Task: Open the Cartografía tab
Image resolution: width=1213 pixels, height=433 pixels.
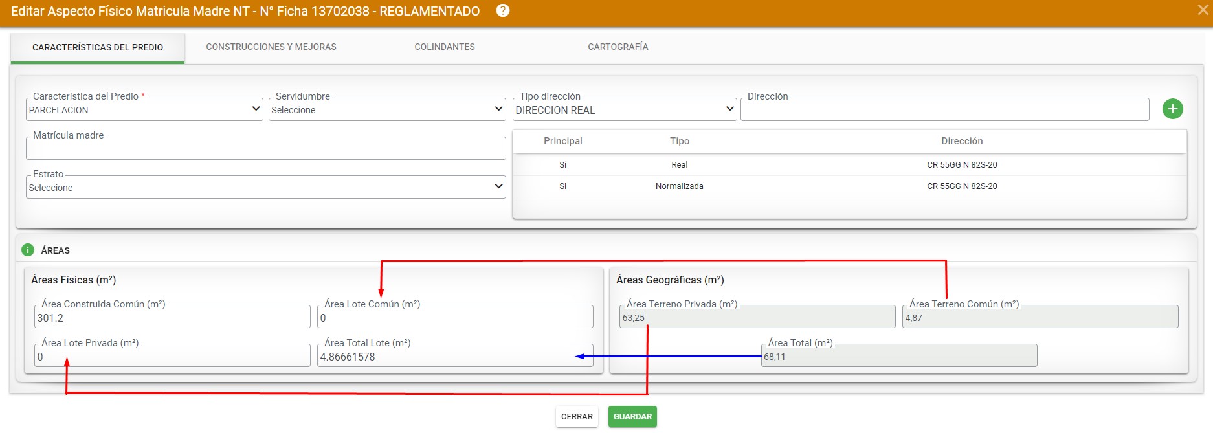Action: (618, 47)
